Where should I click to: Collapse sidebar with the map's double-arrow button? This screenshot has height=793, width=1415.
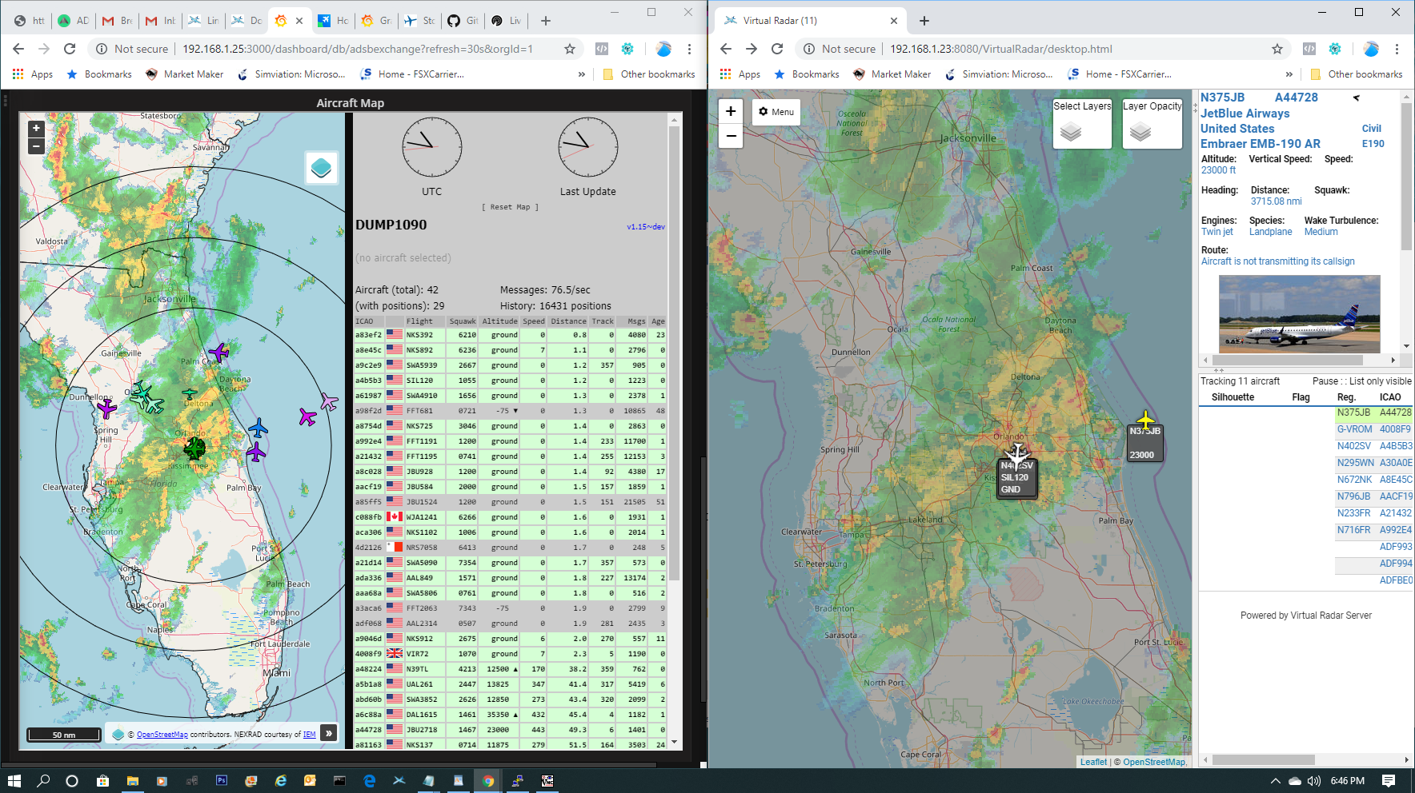[x=328, y=733]
